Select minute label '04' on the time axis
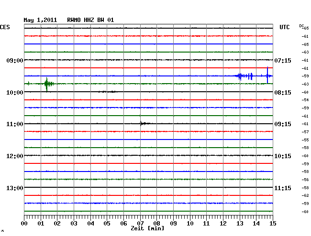The width and height of the screenshot is (311, 236). pyautogui.click(x=90, y=223)
